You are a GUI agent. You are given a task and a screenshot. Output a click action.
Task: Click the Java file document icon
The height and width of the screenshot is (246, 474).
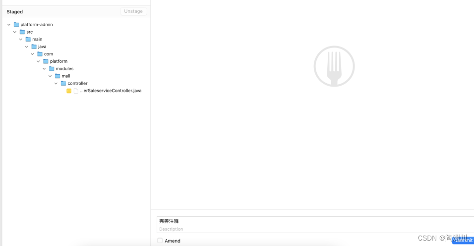(76, 91)
